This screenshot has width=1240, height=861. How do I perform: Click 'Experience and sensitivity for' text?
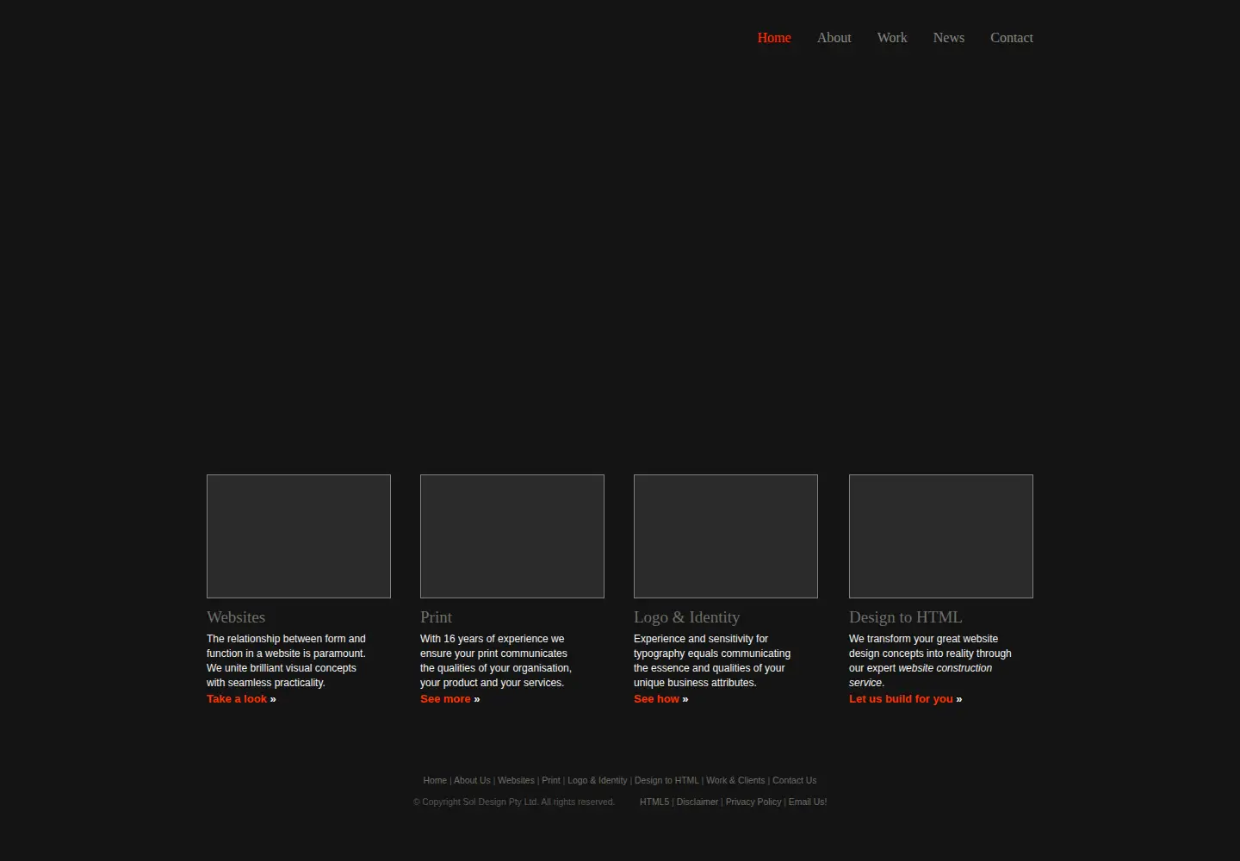point(701,639)
